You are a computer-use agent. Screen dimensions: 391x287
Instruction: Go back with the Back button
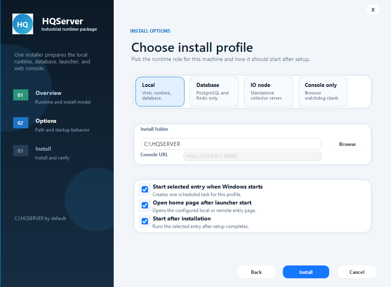tap(256, 272)
